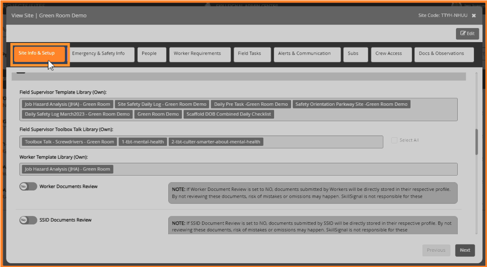Select Safety Orientation Parkway Site tag
487x267 pixels.
coord(351,104)
